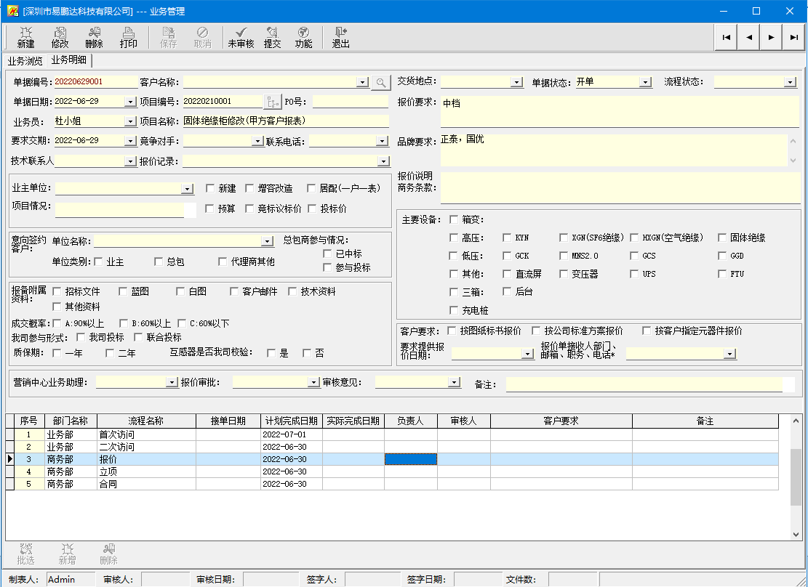Viewport: 808px width, 587px height.
Task: Open the 功能 function icon
Action: pyautogui.click(x=303, y=38)
